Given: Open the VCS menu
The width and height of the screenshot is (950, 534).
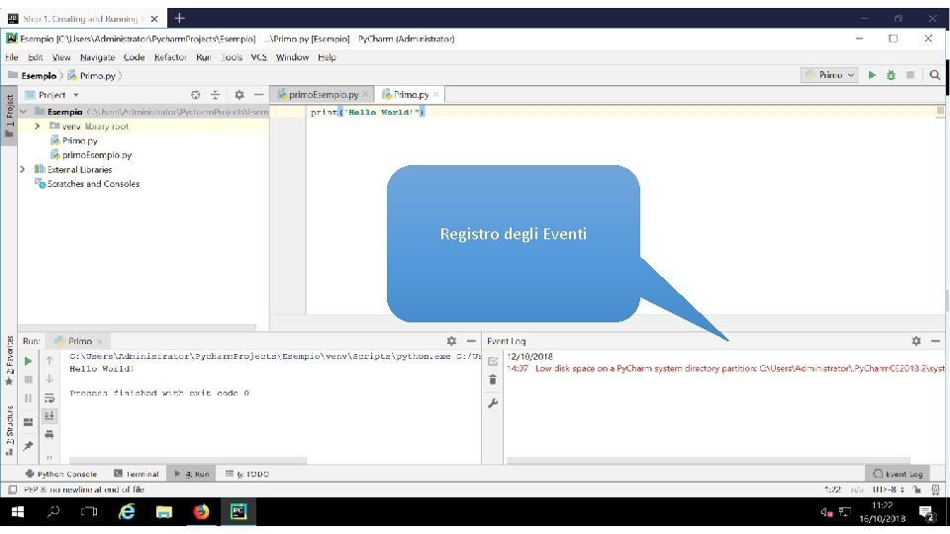Looking at the screenshot, I should coord(258,57).
